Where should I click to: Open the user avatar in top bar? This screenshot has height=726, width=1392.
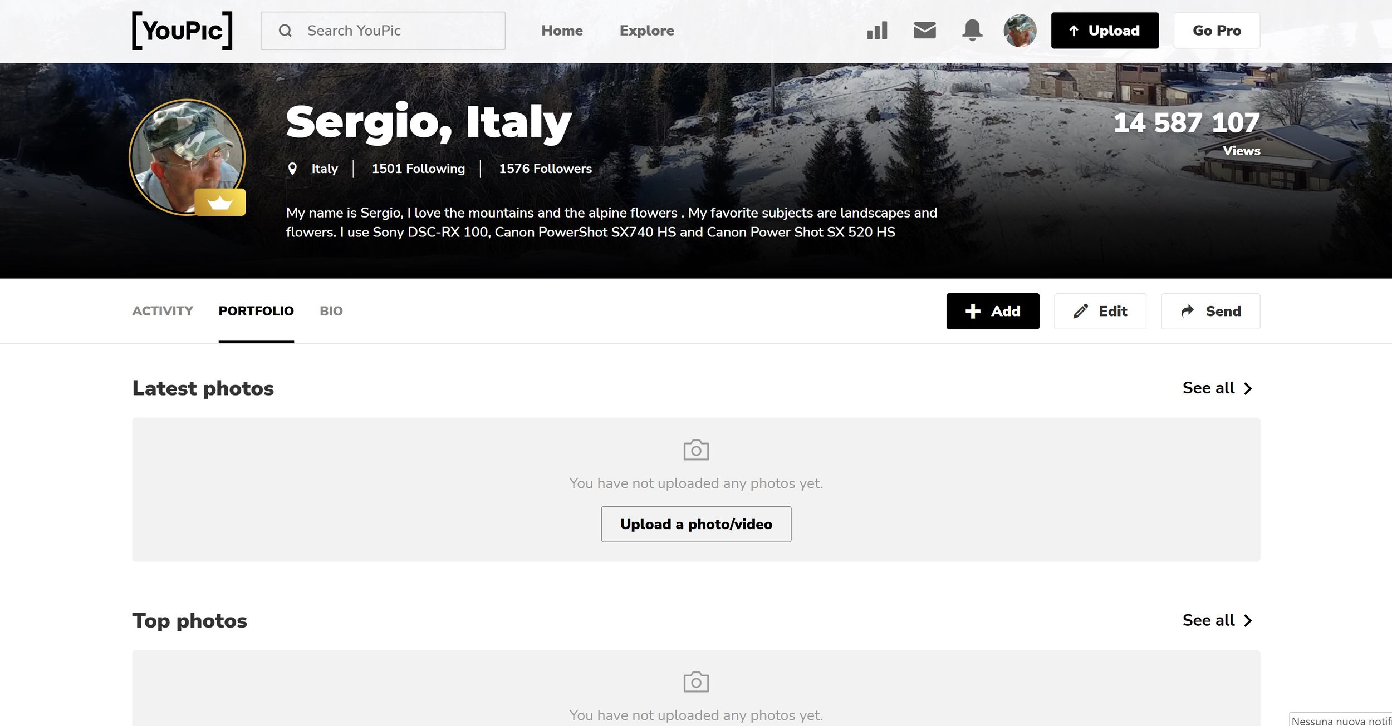1020,31
